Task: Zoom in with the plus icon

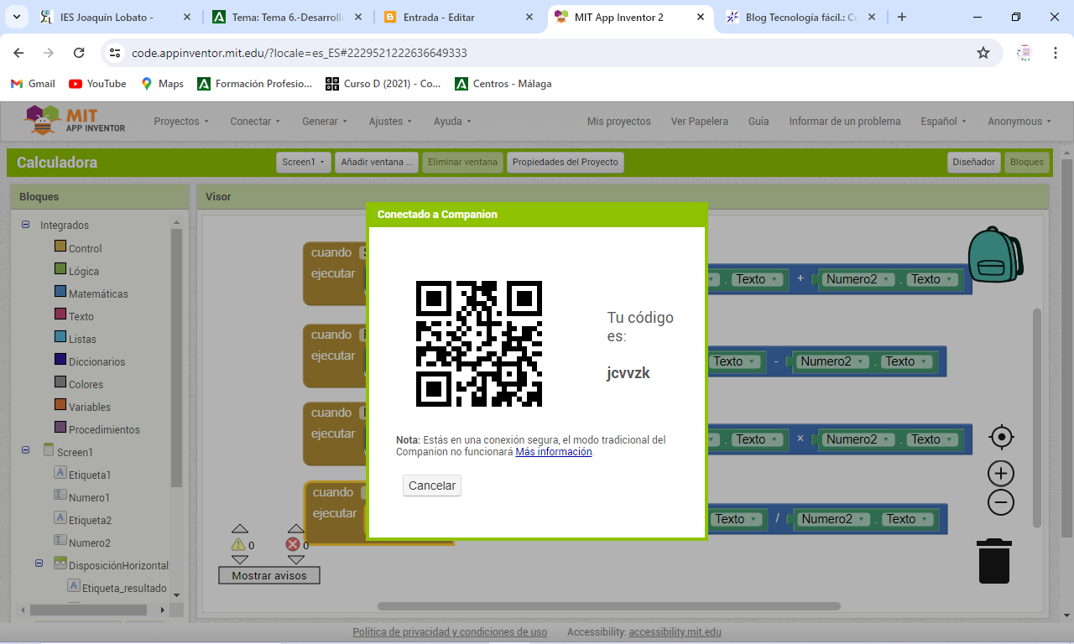Action: click(x=1001, y=474)
